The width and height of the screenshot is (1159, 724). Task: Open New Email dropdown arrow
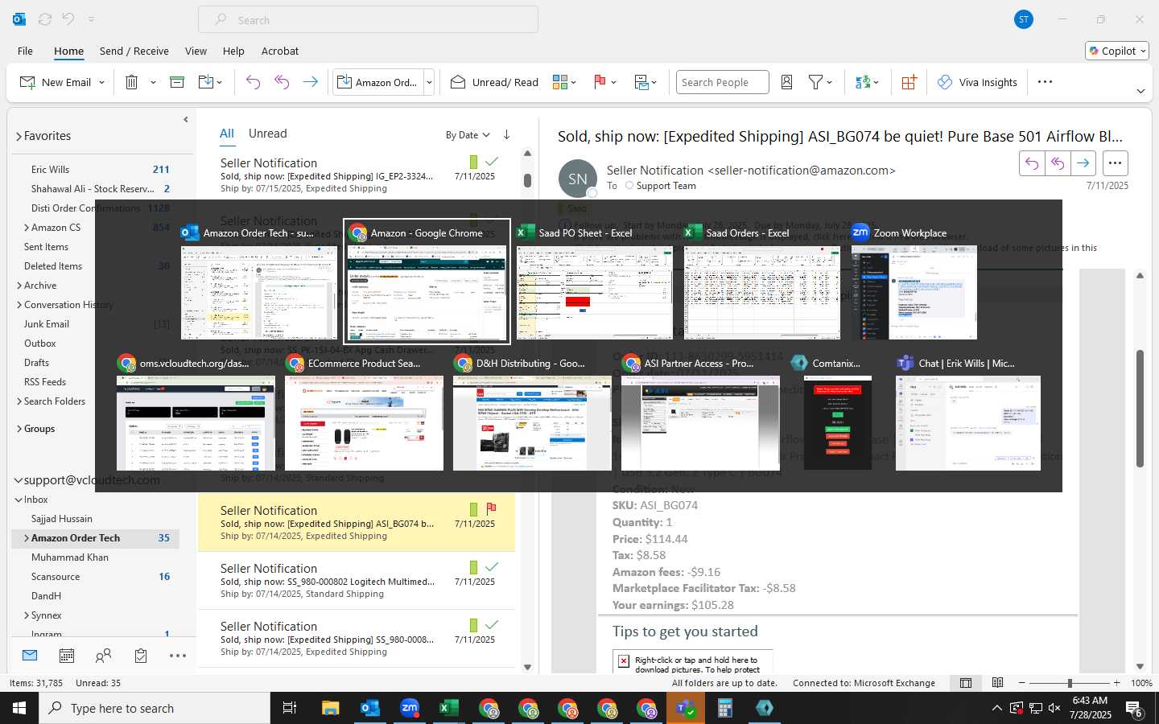(101, 82)
